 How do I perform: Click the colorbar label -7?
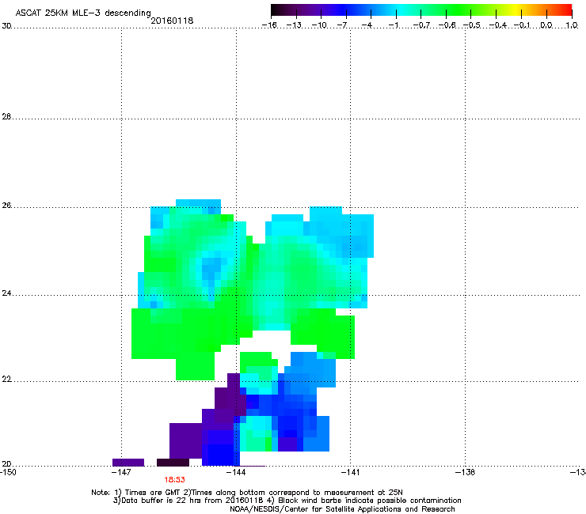click(342, 25)
